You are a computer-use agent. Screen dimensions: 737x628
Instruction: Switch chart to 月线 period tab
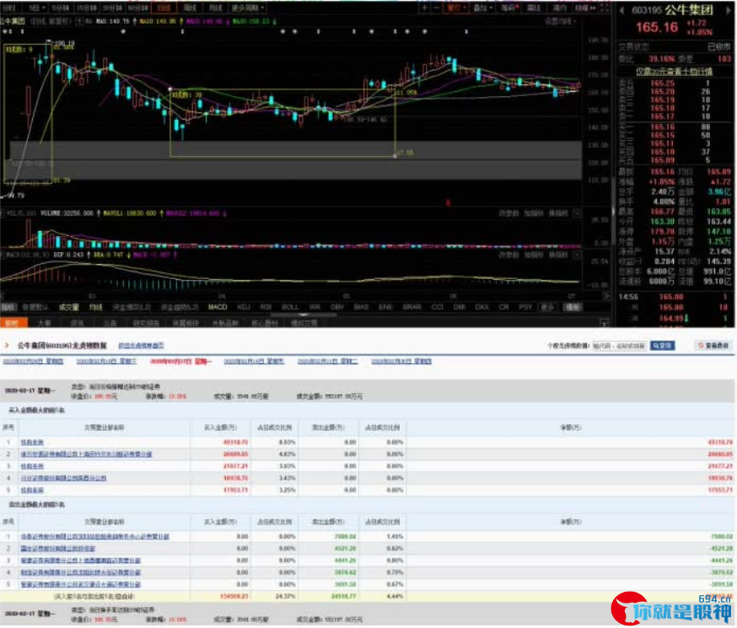215,8
